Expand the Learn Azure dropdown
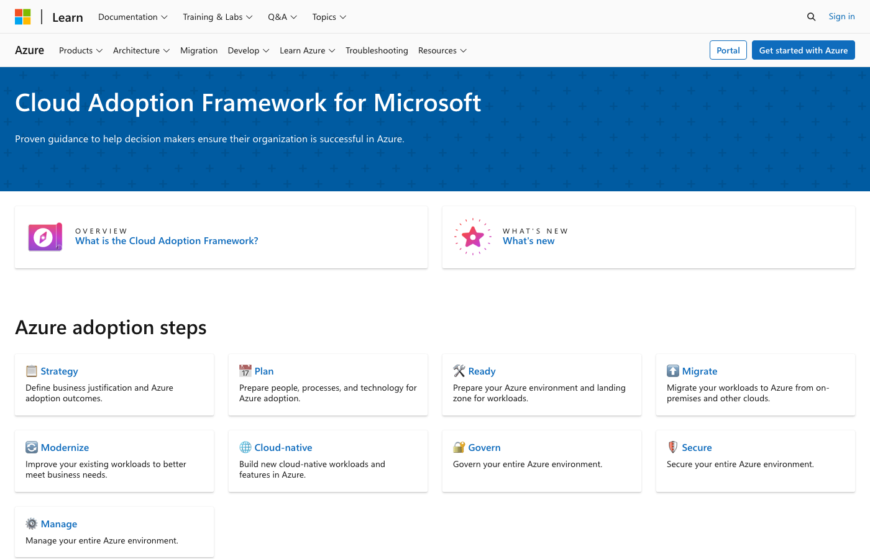Image resolution: width=870 pixels, height=559 pixels. pyautogui.click(x=308, y=50)
